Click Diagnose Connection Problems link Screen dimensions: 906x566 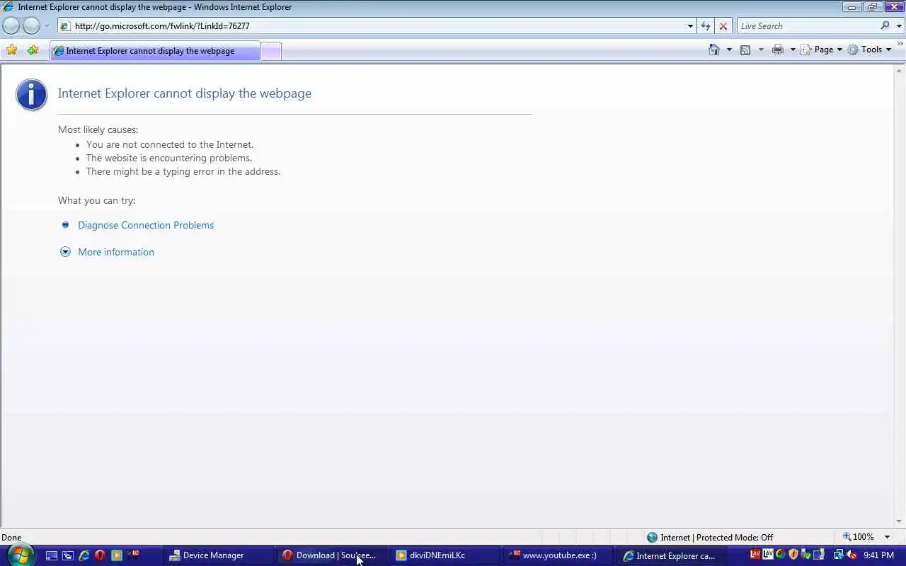(146, 225)
